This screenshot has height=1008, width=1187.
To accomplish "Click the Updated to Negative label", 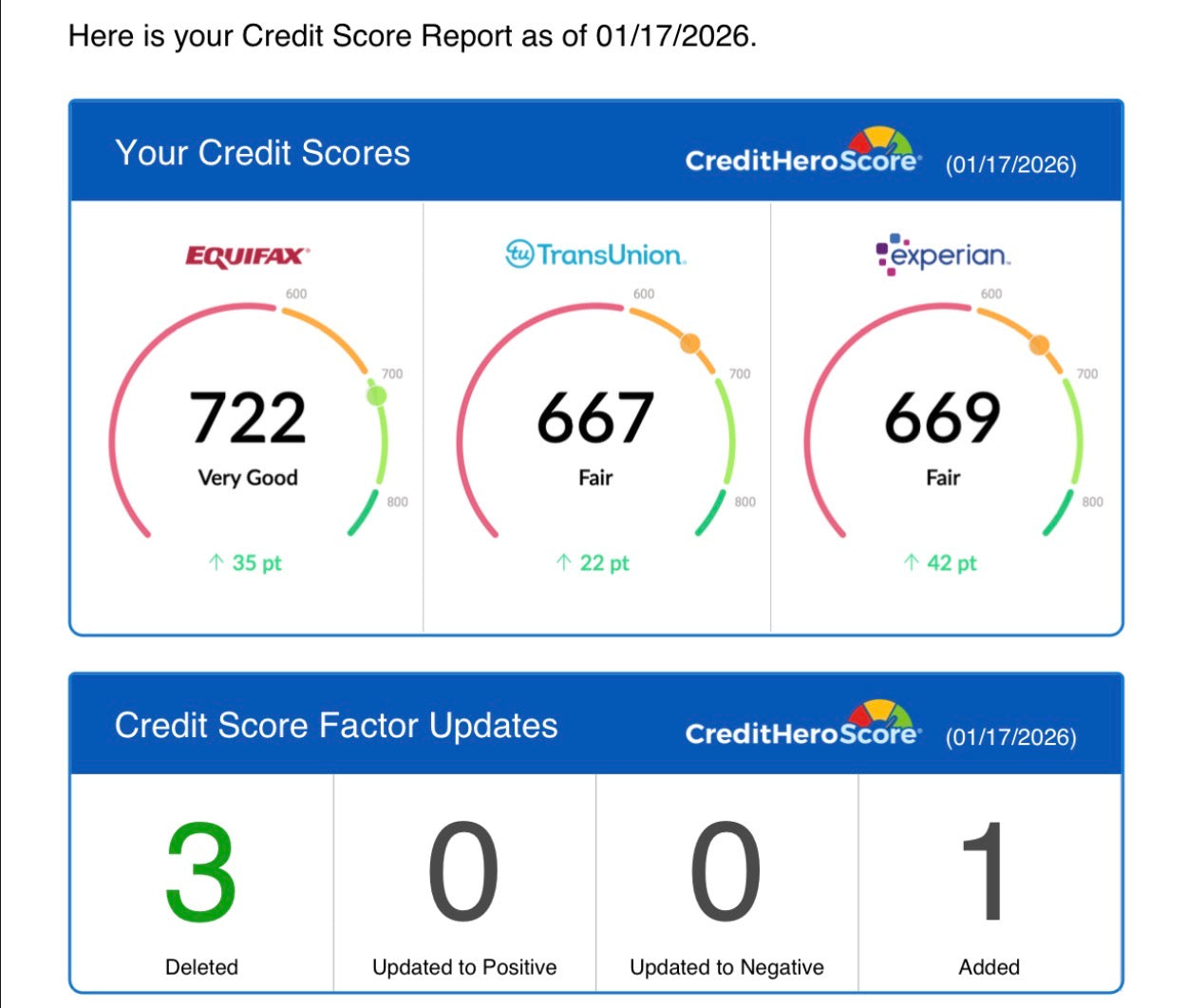I will [x=726, y=967].
